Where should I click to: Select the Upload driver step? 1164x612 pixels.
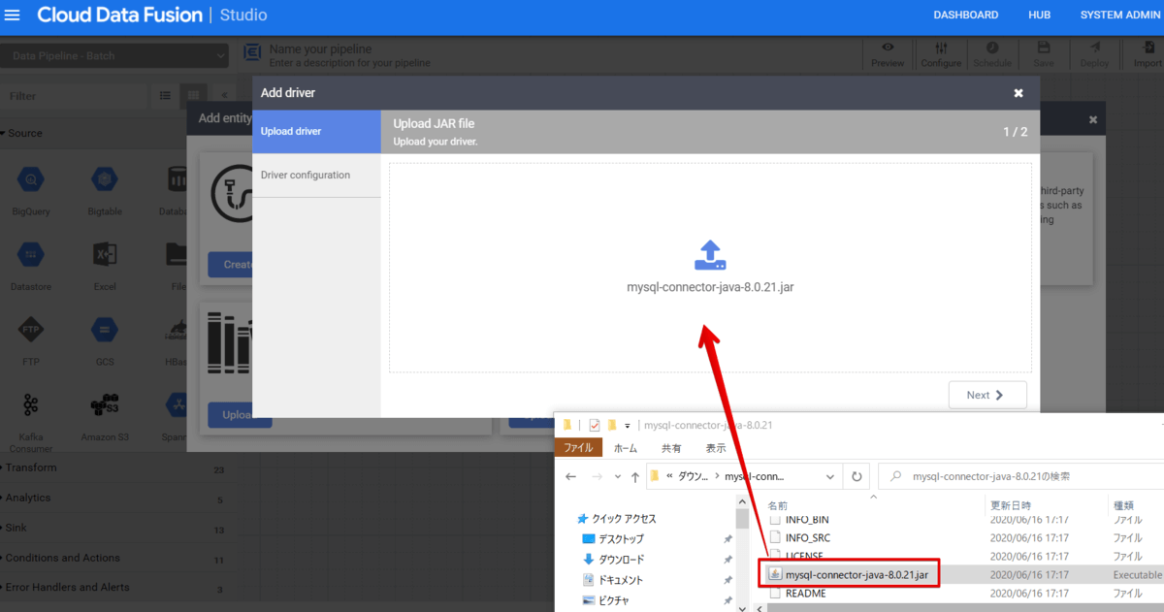point(316,131)
